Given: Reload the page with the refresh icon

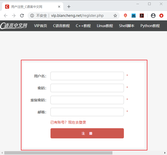Looking at the screenshot, I should pyautogui.click(x=22, y=16).
